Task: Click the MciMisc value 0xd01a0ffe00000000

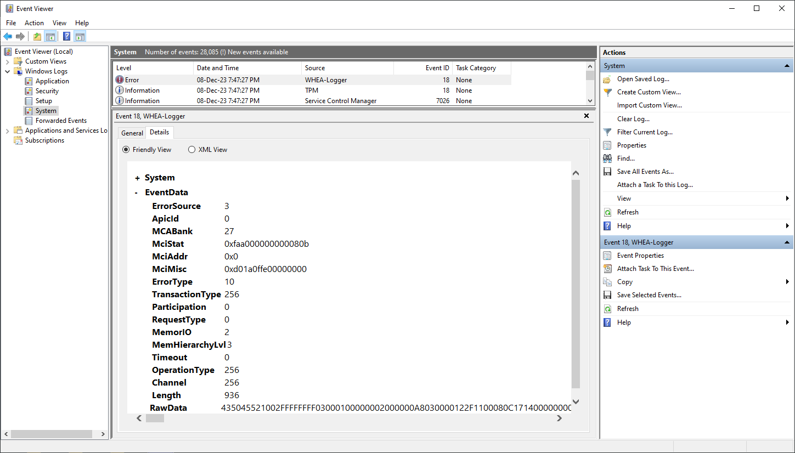Action: pos(266,269)
